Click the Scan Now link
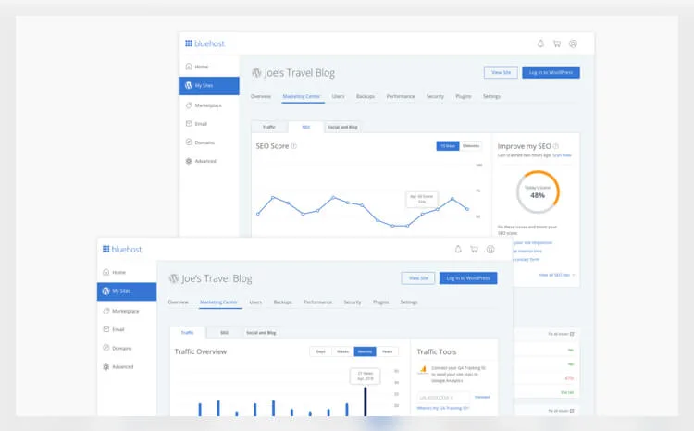This screenshot has height=431, width=694. 562,155
